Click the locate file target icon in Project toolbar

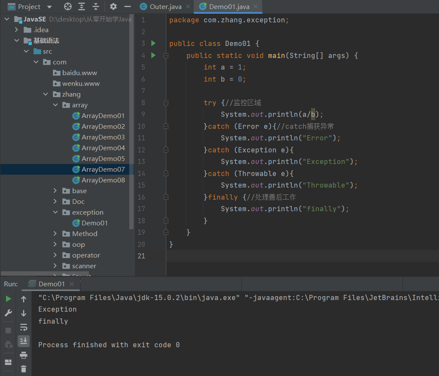[68, 6]
